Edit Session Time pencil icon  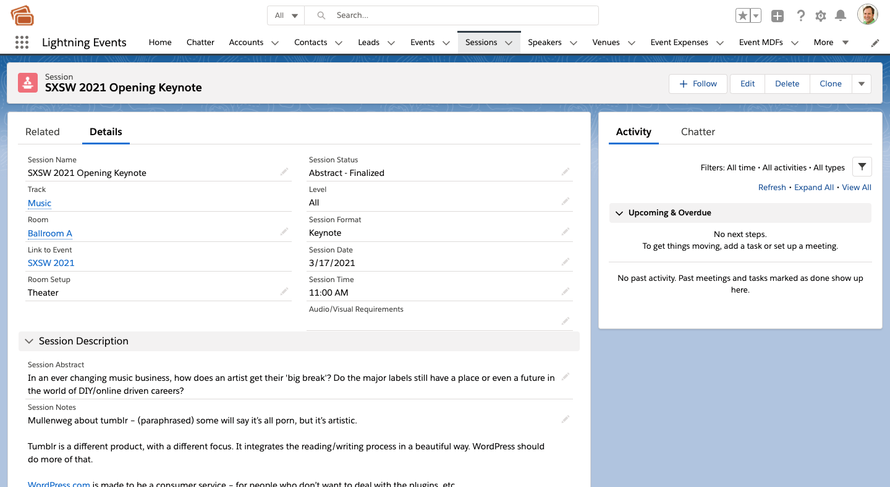566,291
